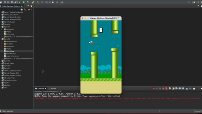Expand resources folder under Game57
The width and height of the screenshot is (202, 114).
pyautogui.click(x=2, y=29)
